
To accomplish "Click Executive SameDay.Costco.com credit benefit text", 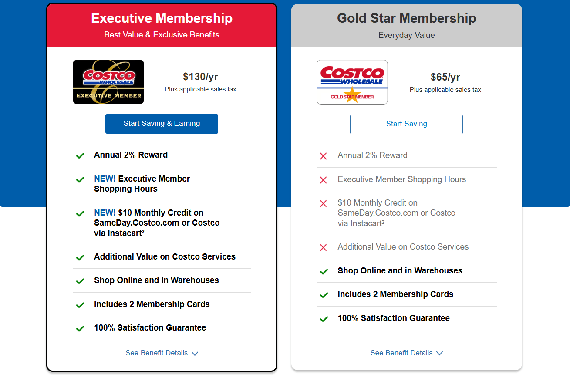I will pos(157,223).
